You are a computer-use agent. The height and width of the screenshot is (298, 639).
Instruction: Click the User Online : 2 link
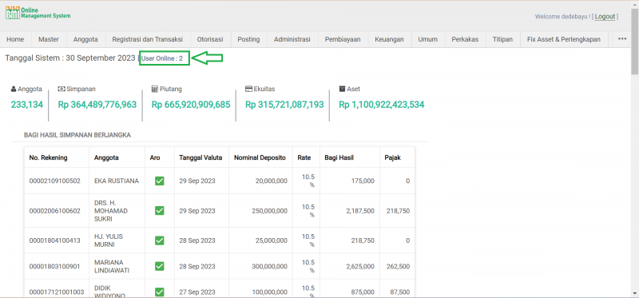(x=162, y=58)
